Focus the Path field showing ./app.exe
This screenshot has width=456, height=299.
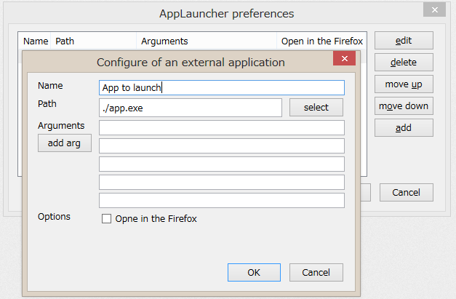(191, 108)
